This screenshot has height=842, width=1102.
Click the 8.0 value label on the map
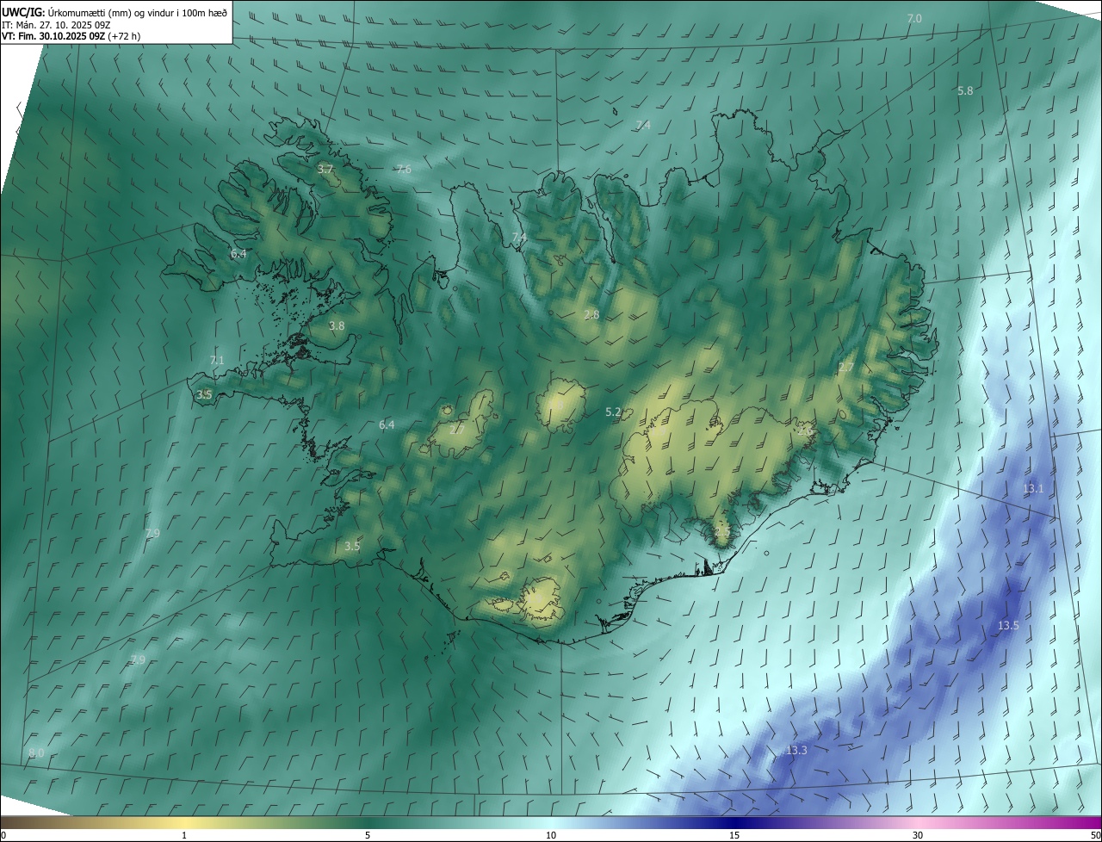(x=36, y=752)
